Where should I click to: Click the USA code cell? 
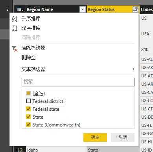pyautogui.click(x=145, y=34)
